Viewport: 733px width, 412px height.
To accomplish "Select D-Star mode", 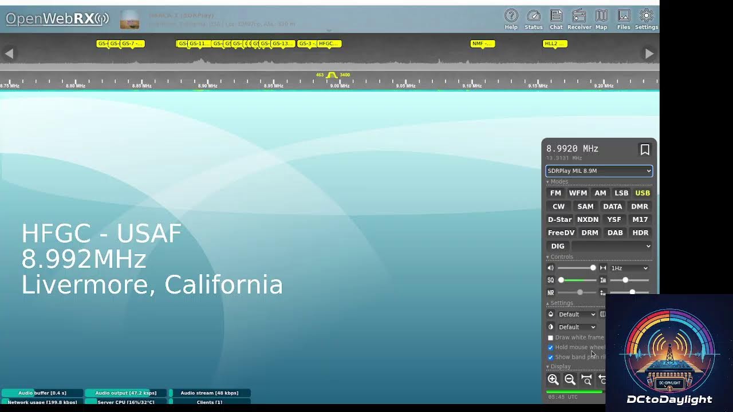I will (559, 220).
